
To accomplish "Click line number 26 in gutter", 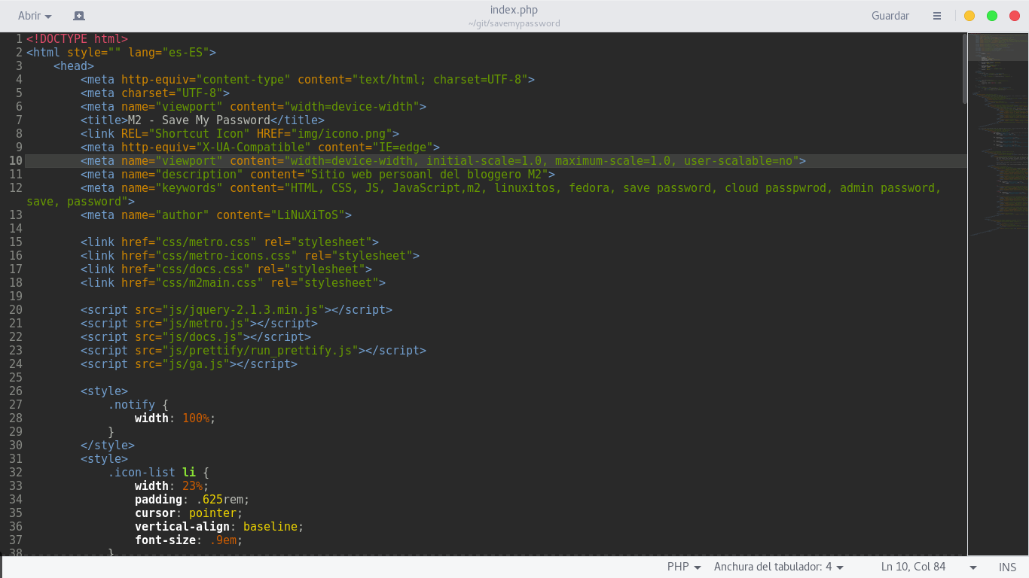I will pos(15,391).
